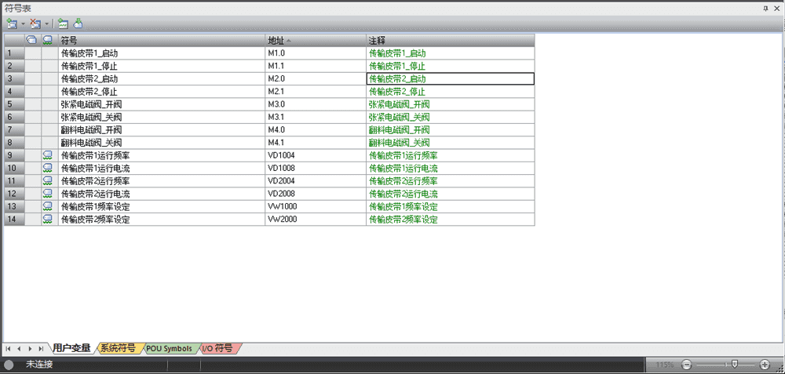Viewport: 785px width, 374px height.
Task: Click the create undefined symbols icon
Action: pos(63,24)
